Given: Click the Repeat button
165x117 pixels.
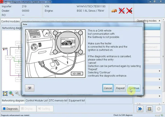Looking at the screenshot, I should [120, 88].
